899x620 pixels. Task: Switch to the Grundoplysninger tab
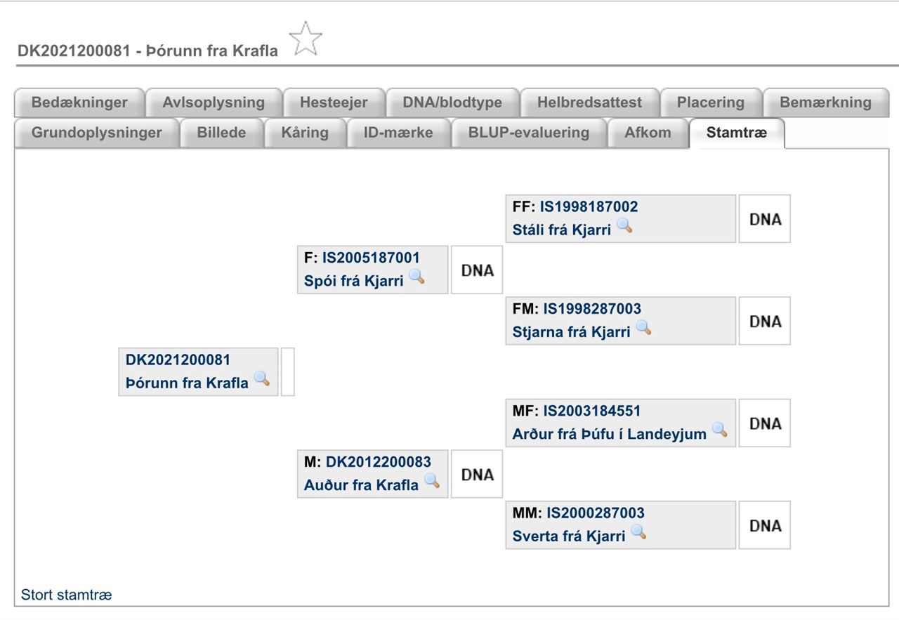pyautogui.click(x=97, y=133)
